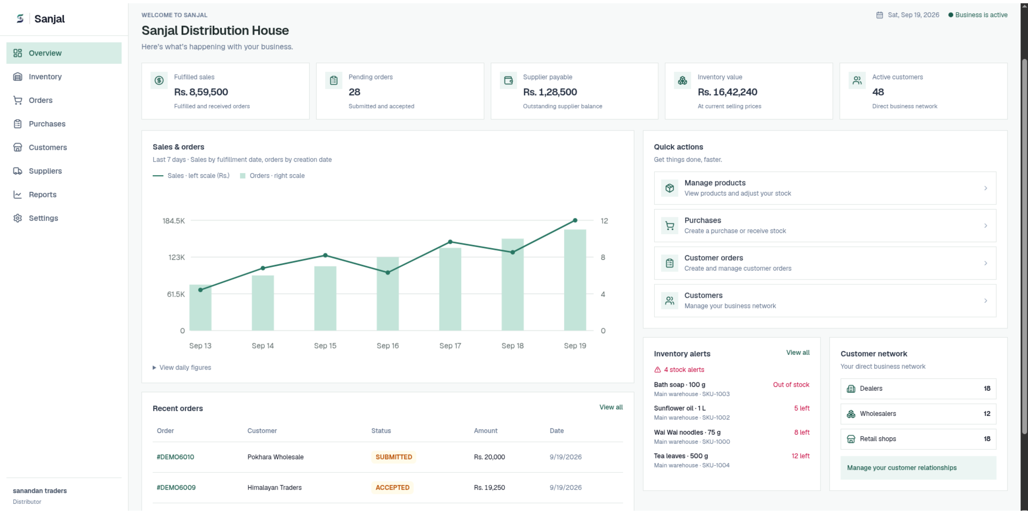Expand View daily figures disclosure

pos(182,367)
